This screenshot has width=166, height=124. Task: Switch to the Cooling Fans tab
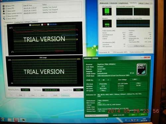tap(19, 22)
